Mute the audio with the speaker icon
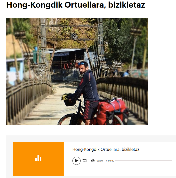176x178 pixels. (x=92, y=161)
